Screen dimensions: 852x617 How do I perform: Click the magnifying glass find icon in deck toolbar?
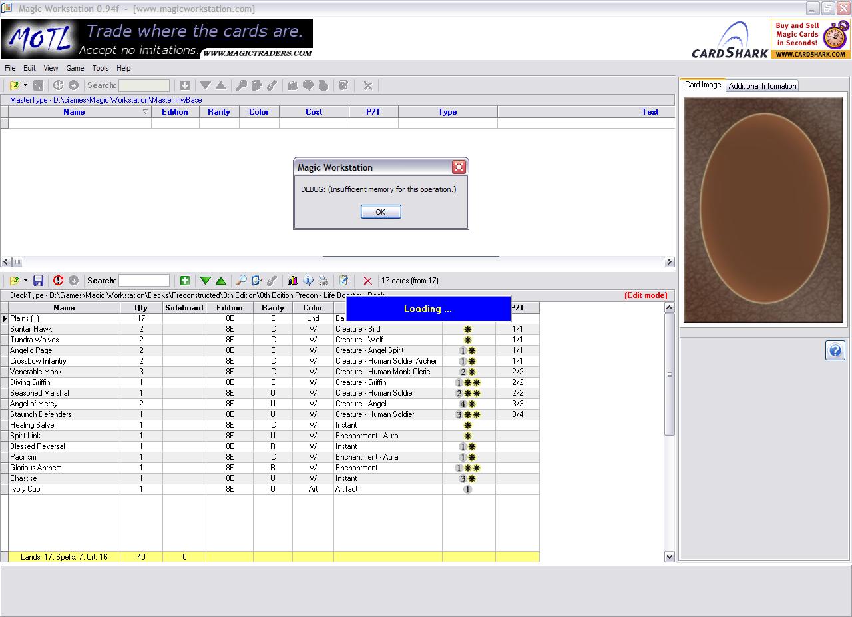(242, 281)
